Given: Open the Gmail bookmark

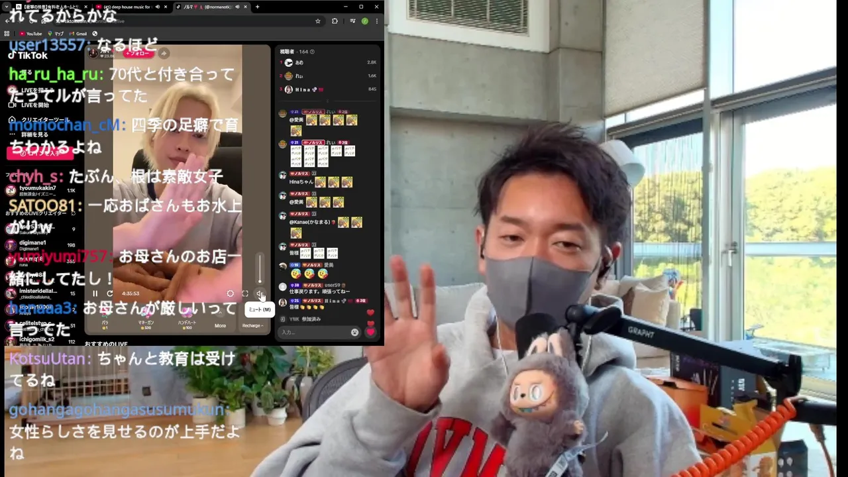Looking at the screenshot, I should coord(78,34).
